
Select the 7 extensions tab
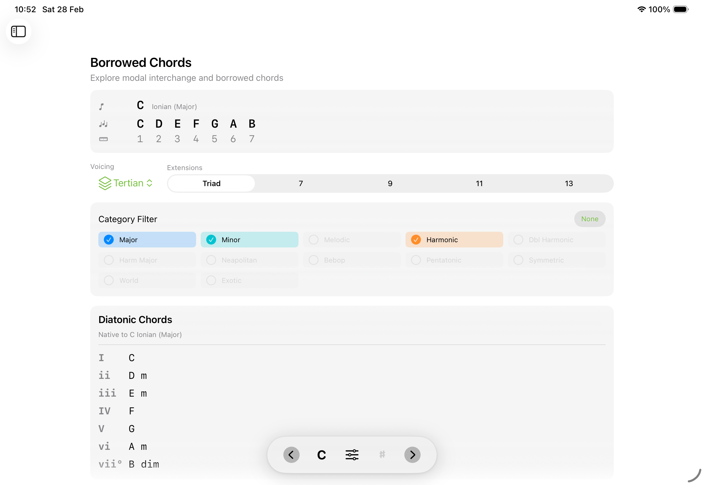(301, 183)
